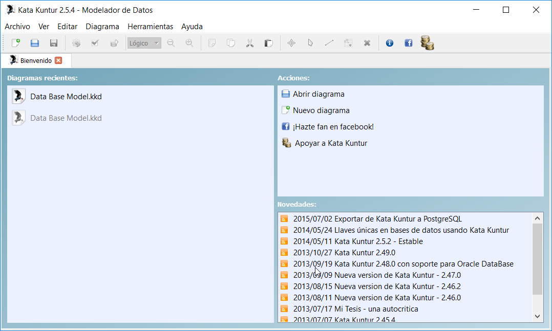
Task: Click the Novedades vertical scrollbar thumb
Action: click(537, 259)
